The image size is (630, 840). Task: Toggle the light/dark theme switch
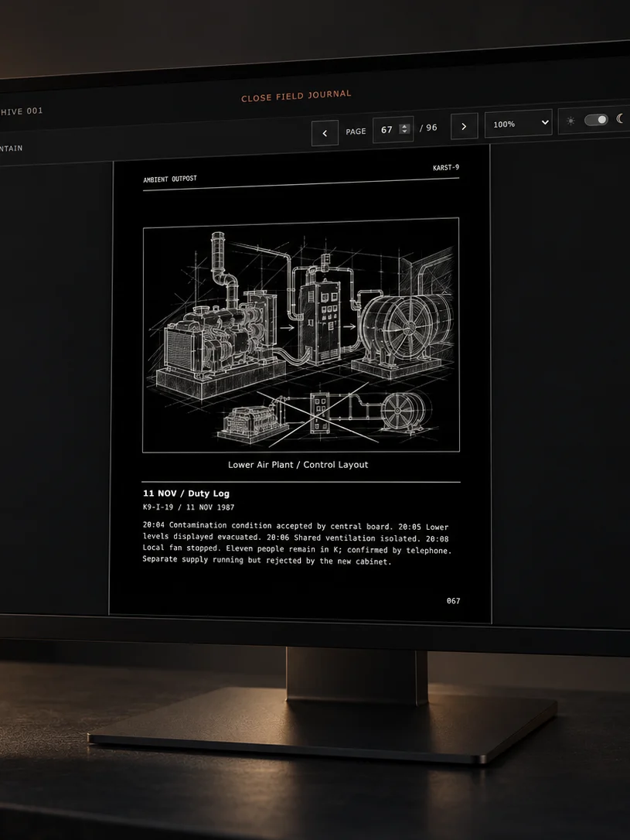[596, 119]
